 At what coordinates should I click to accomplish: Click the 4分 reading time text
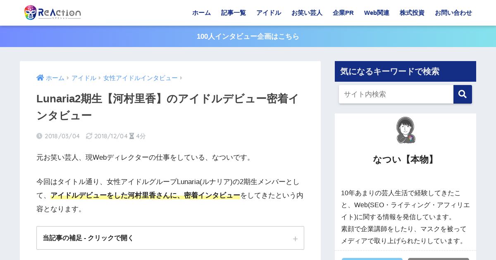[x=141, y=136]
